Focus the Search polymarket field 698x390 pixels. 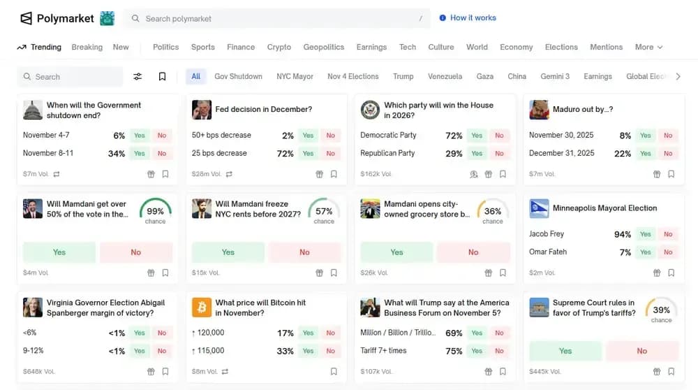point(277,19)
